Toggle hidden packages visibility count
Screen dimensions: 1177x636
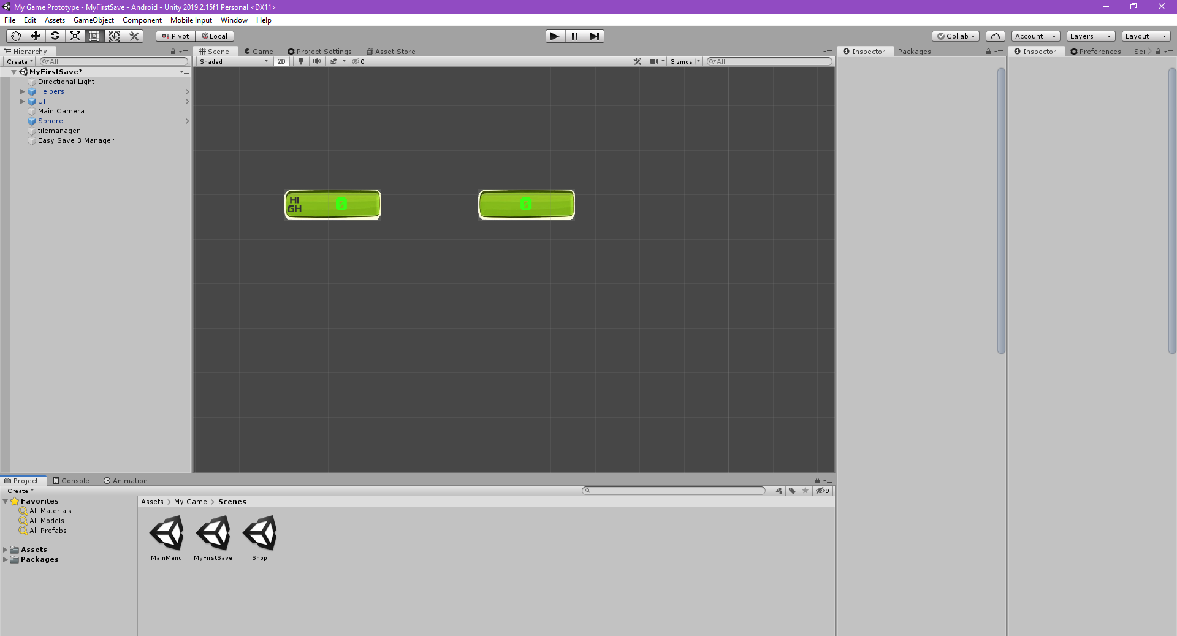(823, 491)
